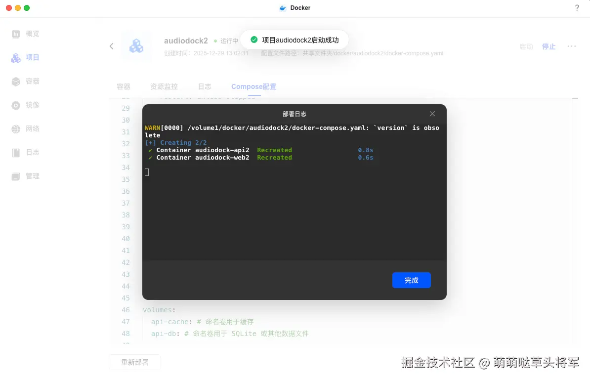Dismiss the audiodock2 success notification
The image size is (590, 380).
[x=295, y=40]
